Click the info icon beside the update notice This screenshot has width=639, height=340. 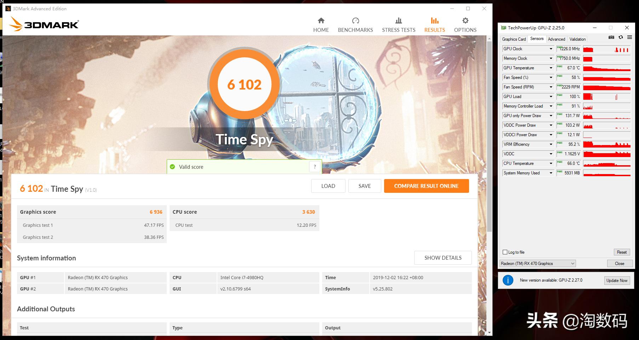coord(509,280)
